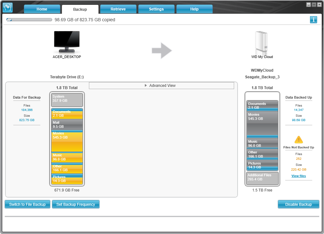Click the 220.42 GB not backed up size
The image size is (324, 234).
[299, 170]
